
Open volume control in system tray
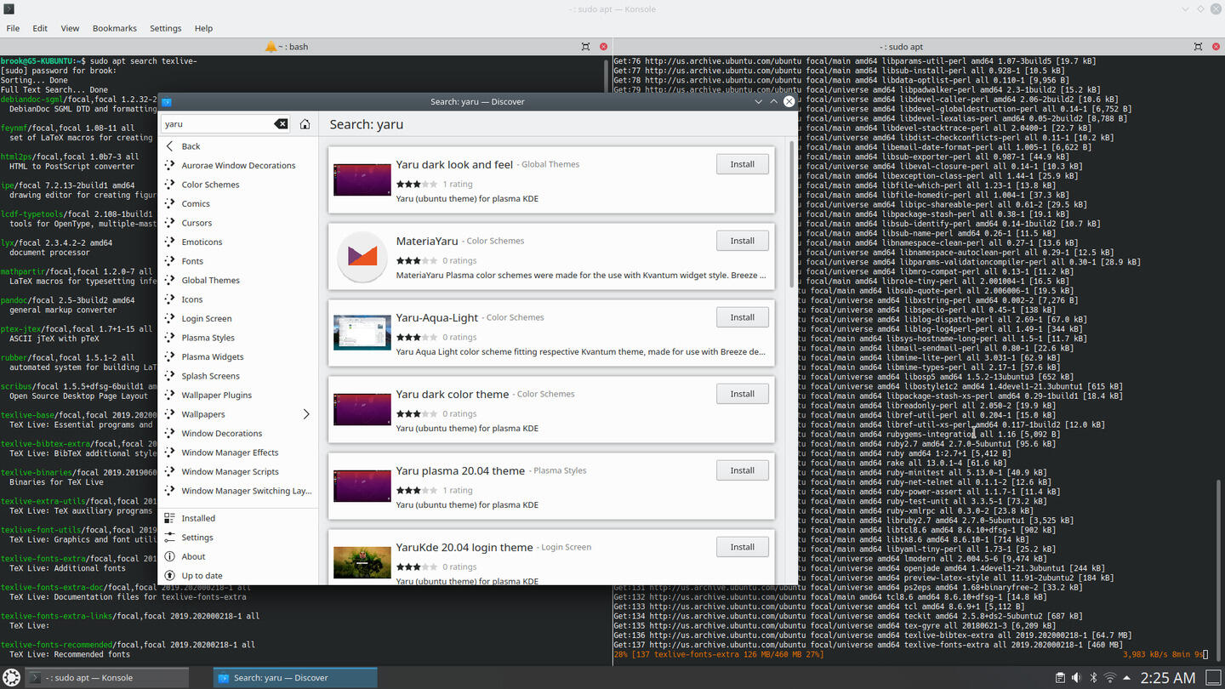1076,678
